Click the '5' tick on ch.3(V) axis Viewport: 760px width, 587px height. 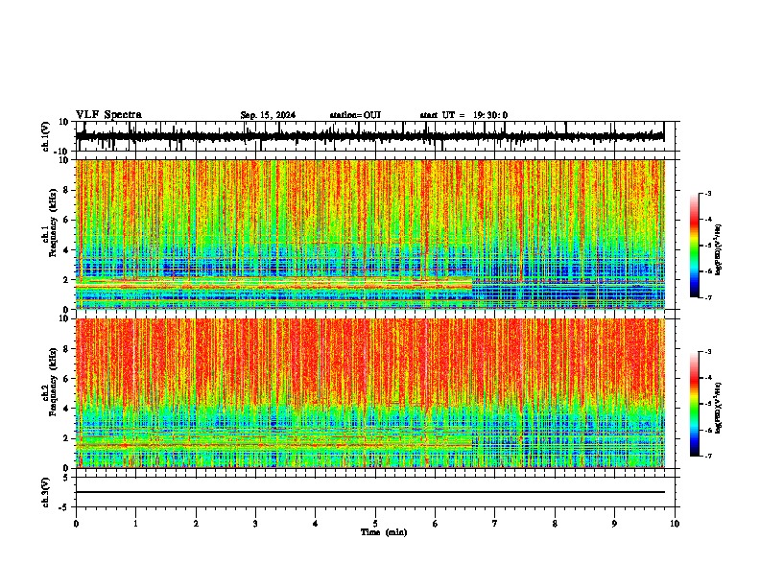point(66,478)
